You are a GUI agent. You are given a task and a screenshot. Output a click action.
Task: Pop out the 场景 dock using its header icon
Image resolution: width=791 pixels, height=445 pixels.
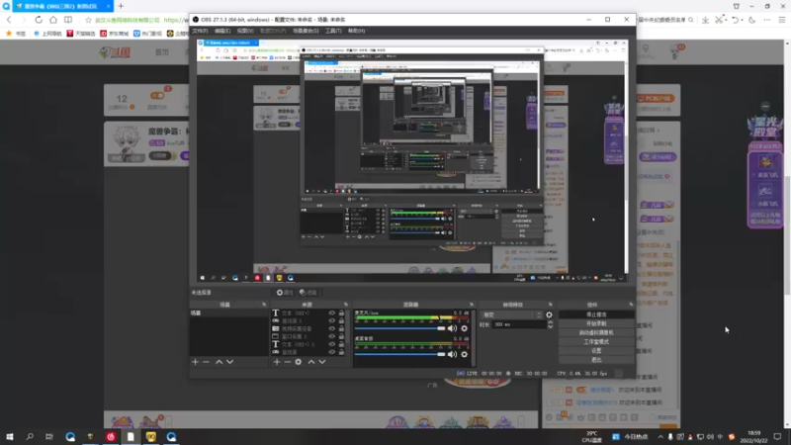[264, 305]
